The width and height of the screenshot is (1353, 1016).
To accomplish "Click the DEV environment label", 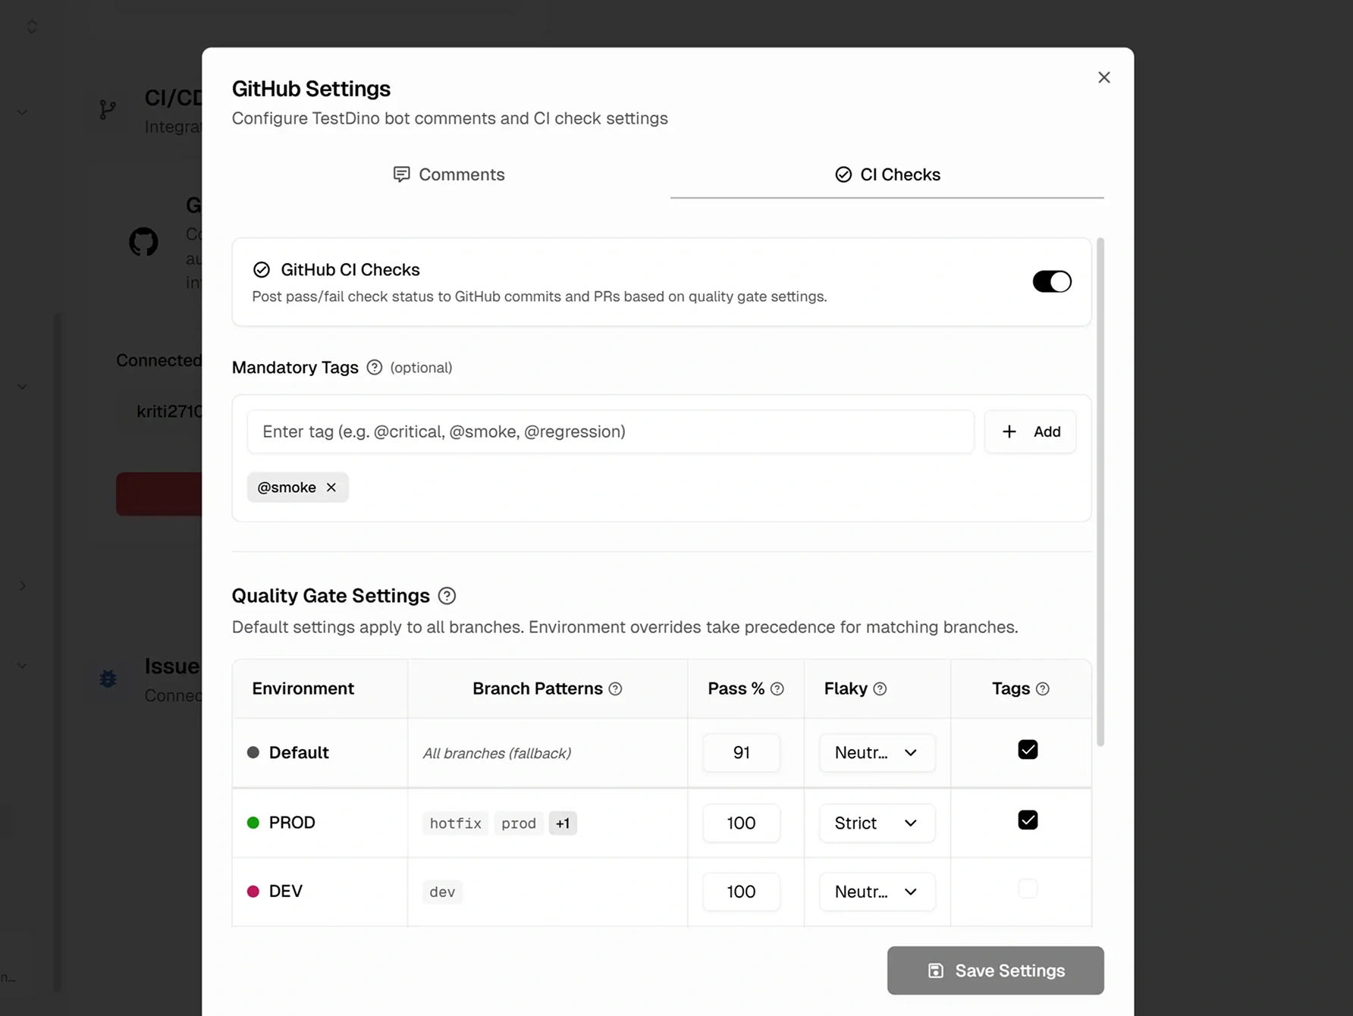I will click(x=286, y=892).
